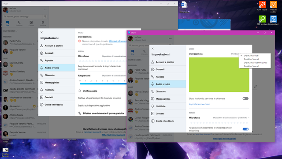This screenshot has height=159, width=282.
Task: Open Rank Tracker desktop icon
Action: (x=262, y=6)
